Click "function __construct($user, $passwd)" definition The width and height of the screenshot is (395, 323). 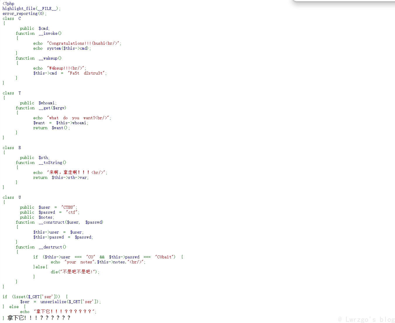[60, 222]
